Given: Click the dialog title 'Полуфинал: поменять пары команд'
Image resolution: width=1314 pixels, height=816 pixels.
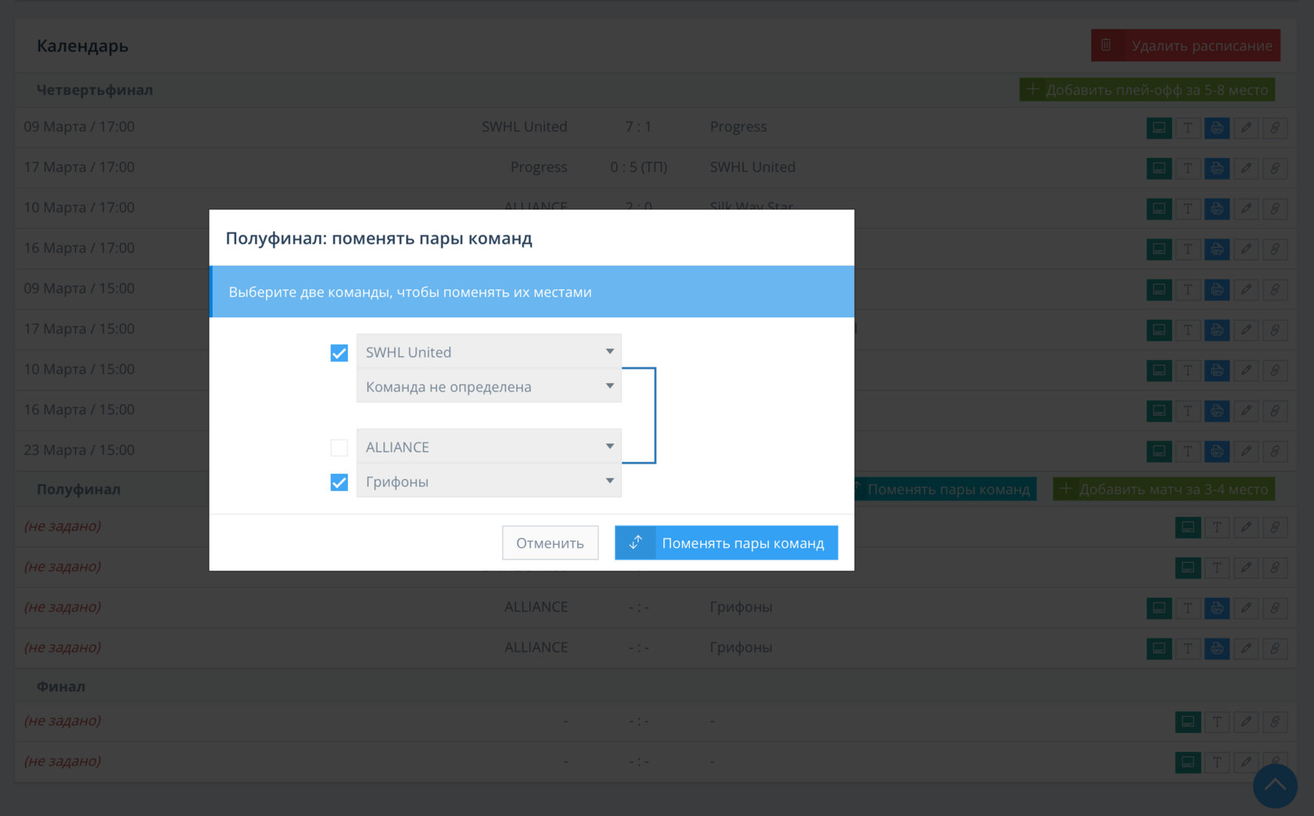Looking at the screenshot, I should (379, 238).
